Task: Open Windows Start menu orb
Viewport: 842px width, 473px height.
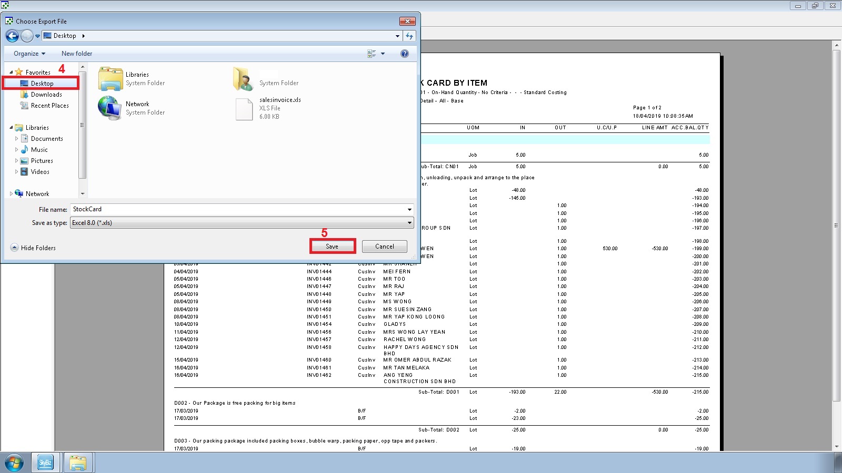Action: pos(14,463)
